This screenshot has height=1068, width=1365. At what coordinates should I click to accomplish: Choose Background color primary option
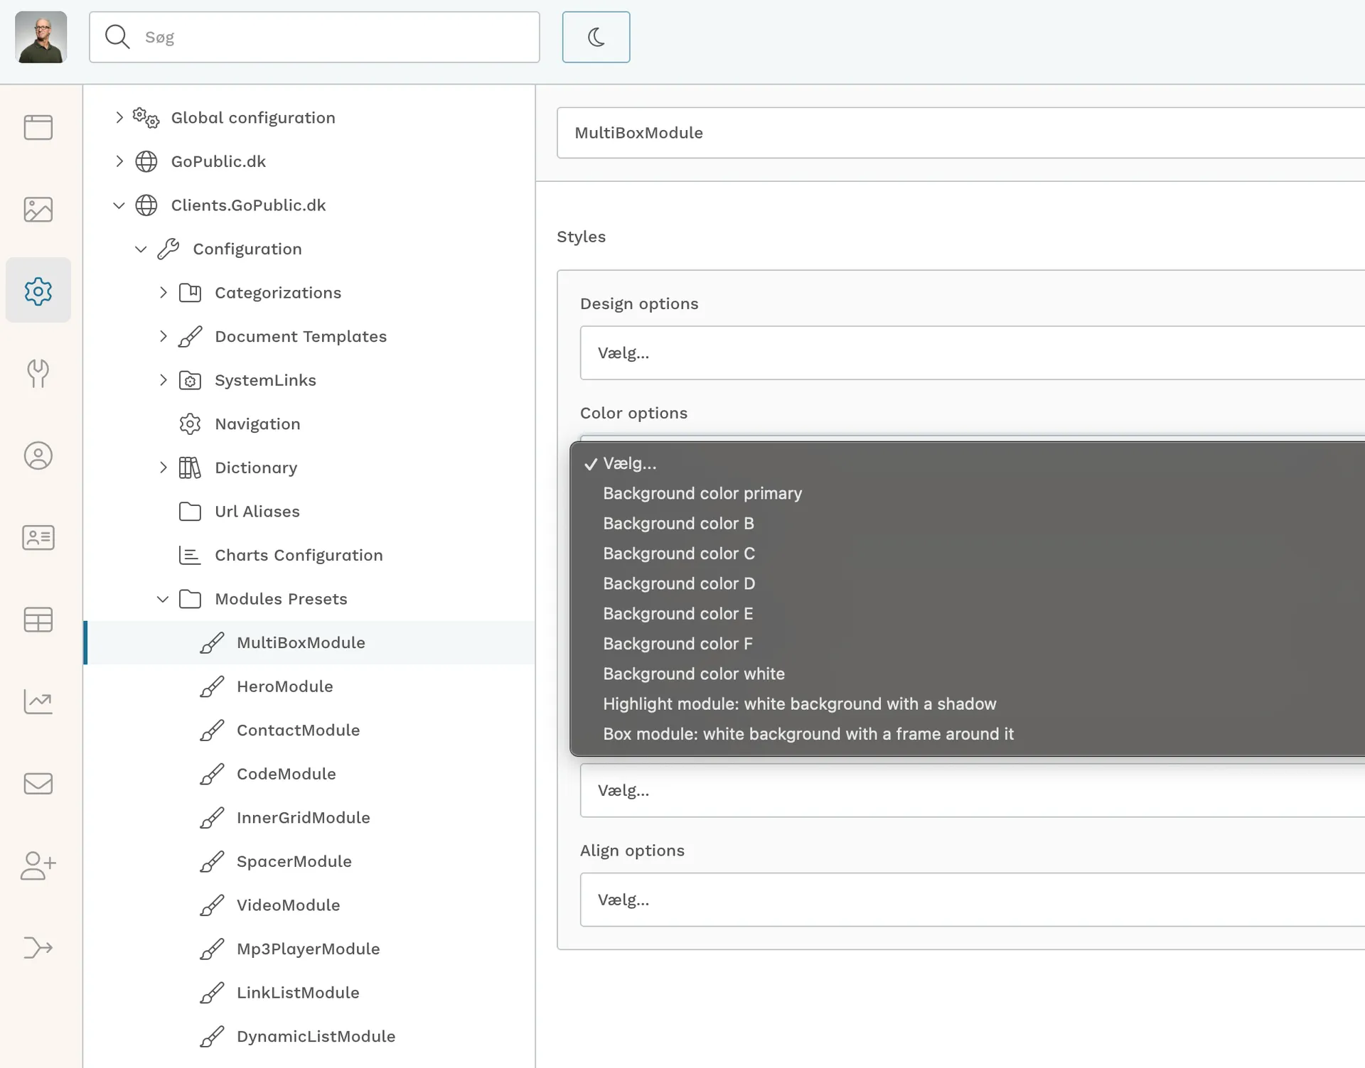tap(702, 493)
